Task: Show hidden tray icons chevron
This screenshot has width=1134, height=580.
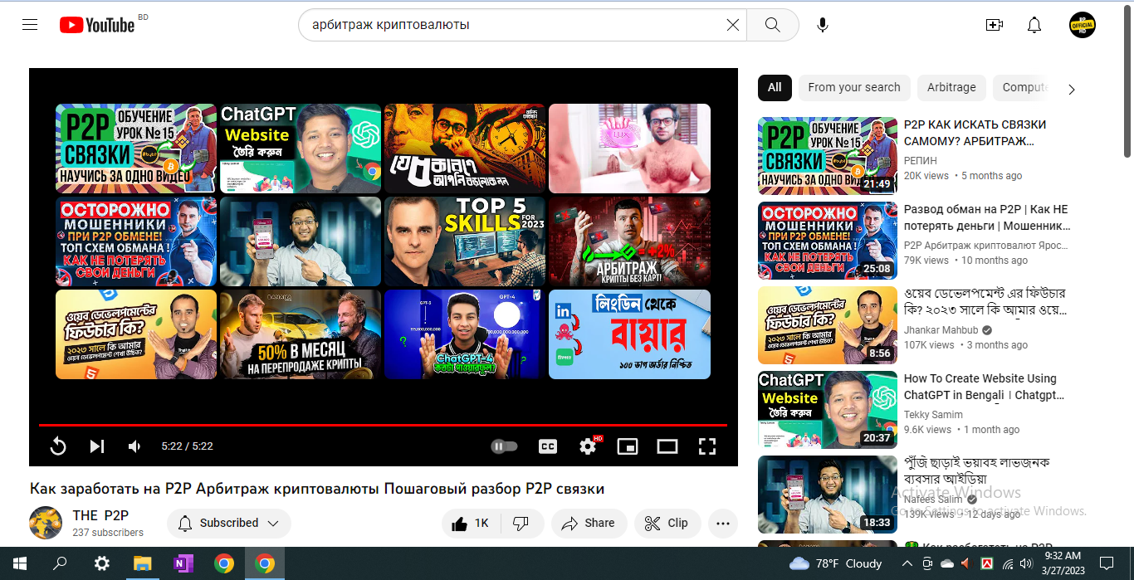Action: 907,564
